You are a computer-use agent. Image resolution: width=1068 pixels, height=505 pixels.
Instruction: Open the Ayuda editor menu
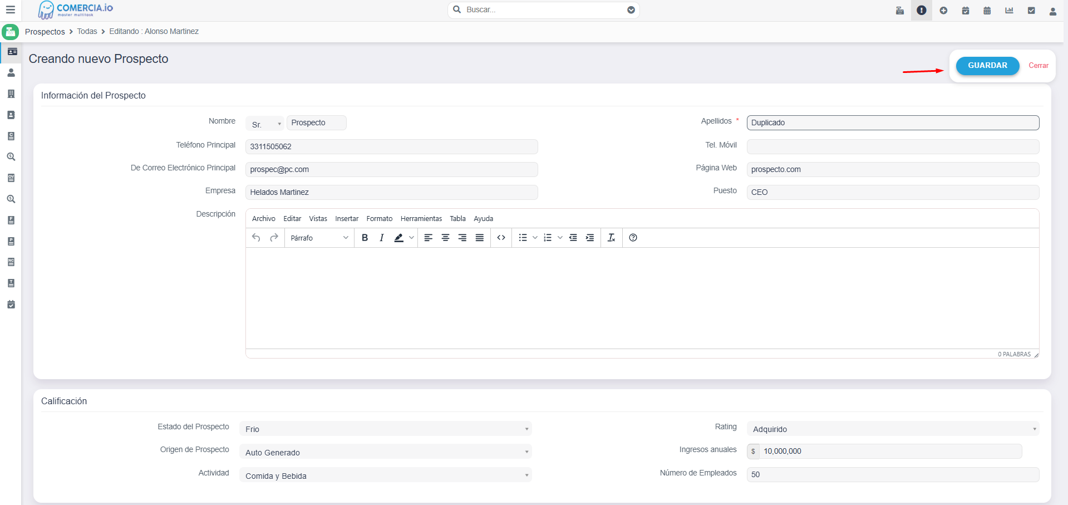pyautogui.click(x=484, y=219)
